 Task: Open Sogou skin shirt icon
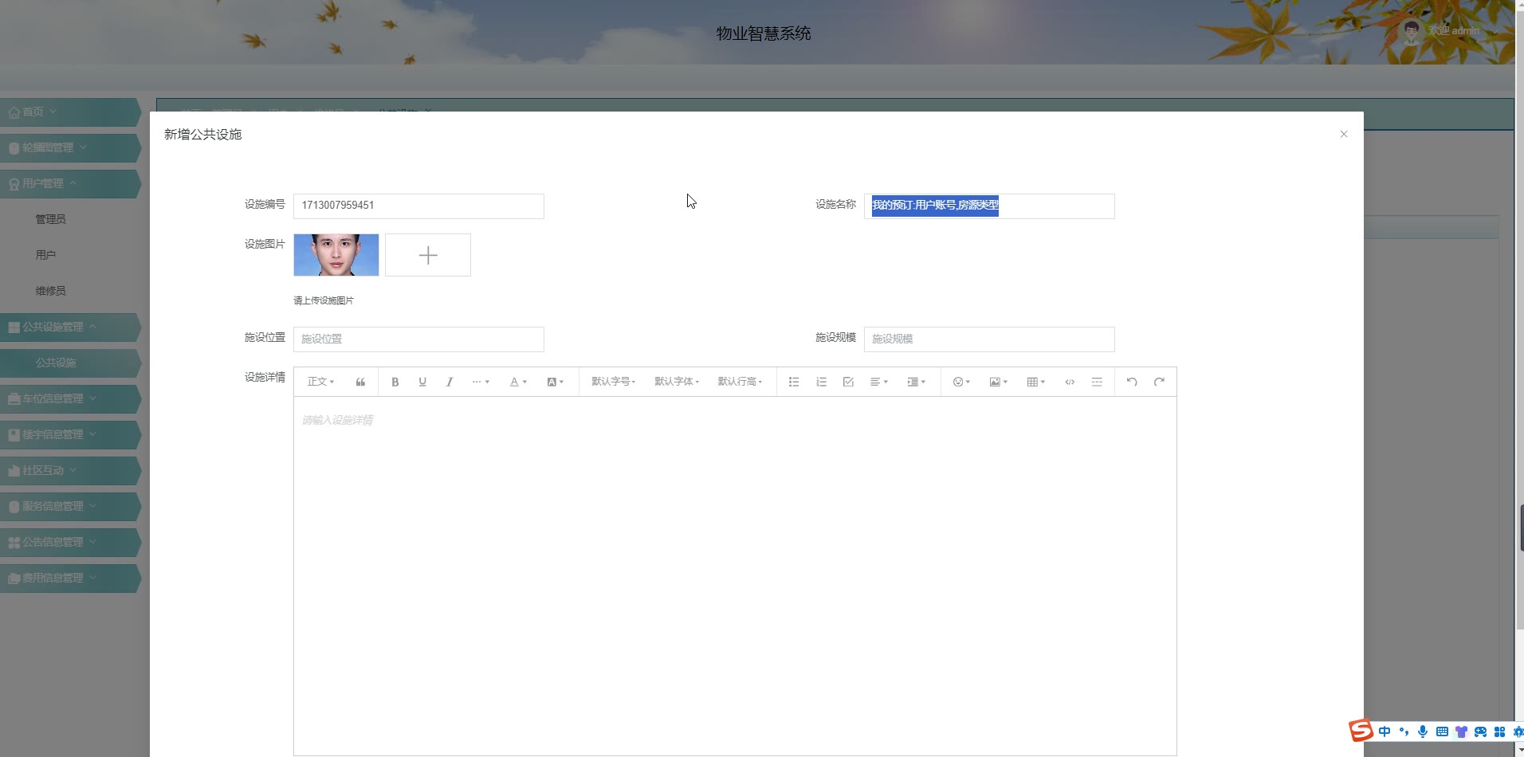(x=1461, y=732)
